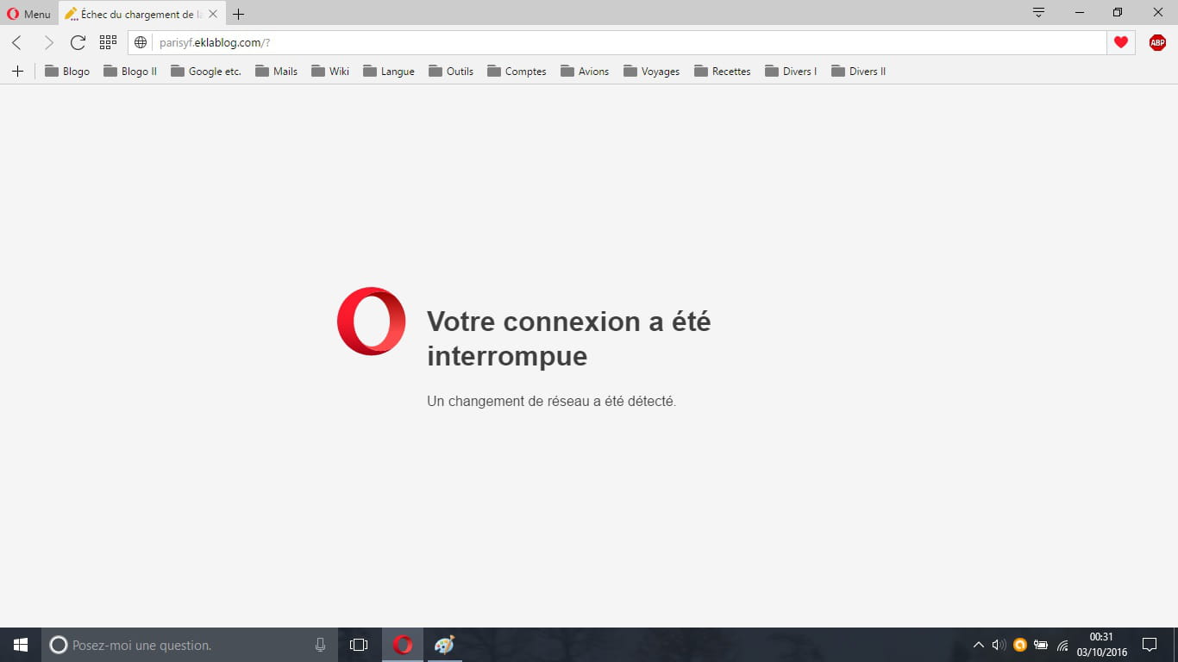Open the volume speaker tray icon
Viewport: 1178px width, 662px height.
(999, 645)
